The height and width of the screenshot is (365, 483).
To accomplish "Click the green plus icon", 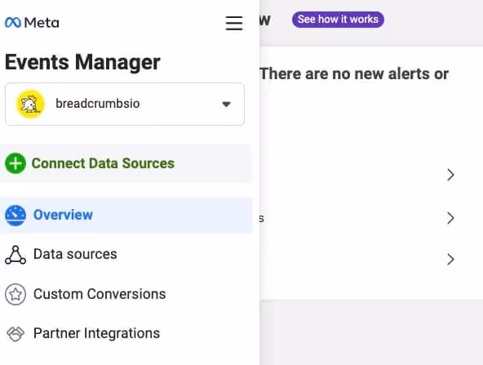I will (x=16, y=163).
